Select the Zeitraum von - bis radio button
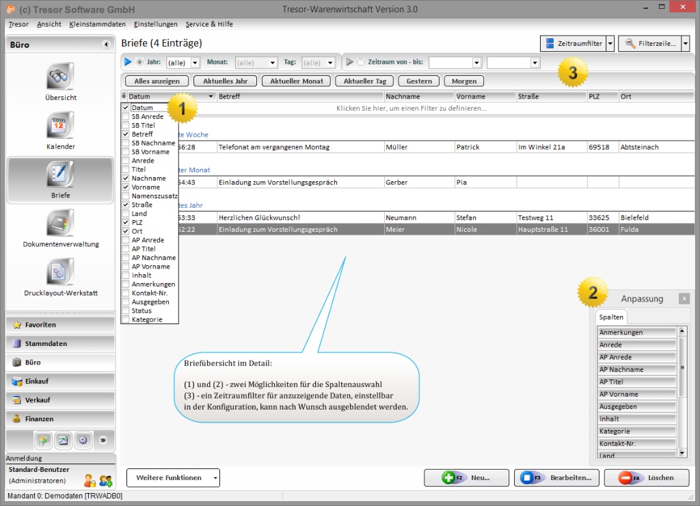This screenshot has height=506, width=700. 362,62
